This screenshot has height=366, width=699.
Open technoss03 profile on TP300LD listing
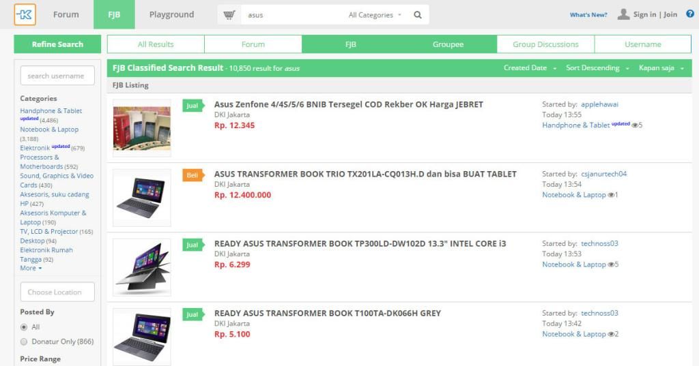point(599,243)
